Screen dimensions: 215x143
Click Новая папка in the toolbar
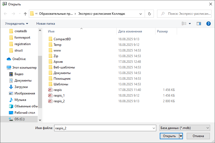[46, 24]
